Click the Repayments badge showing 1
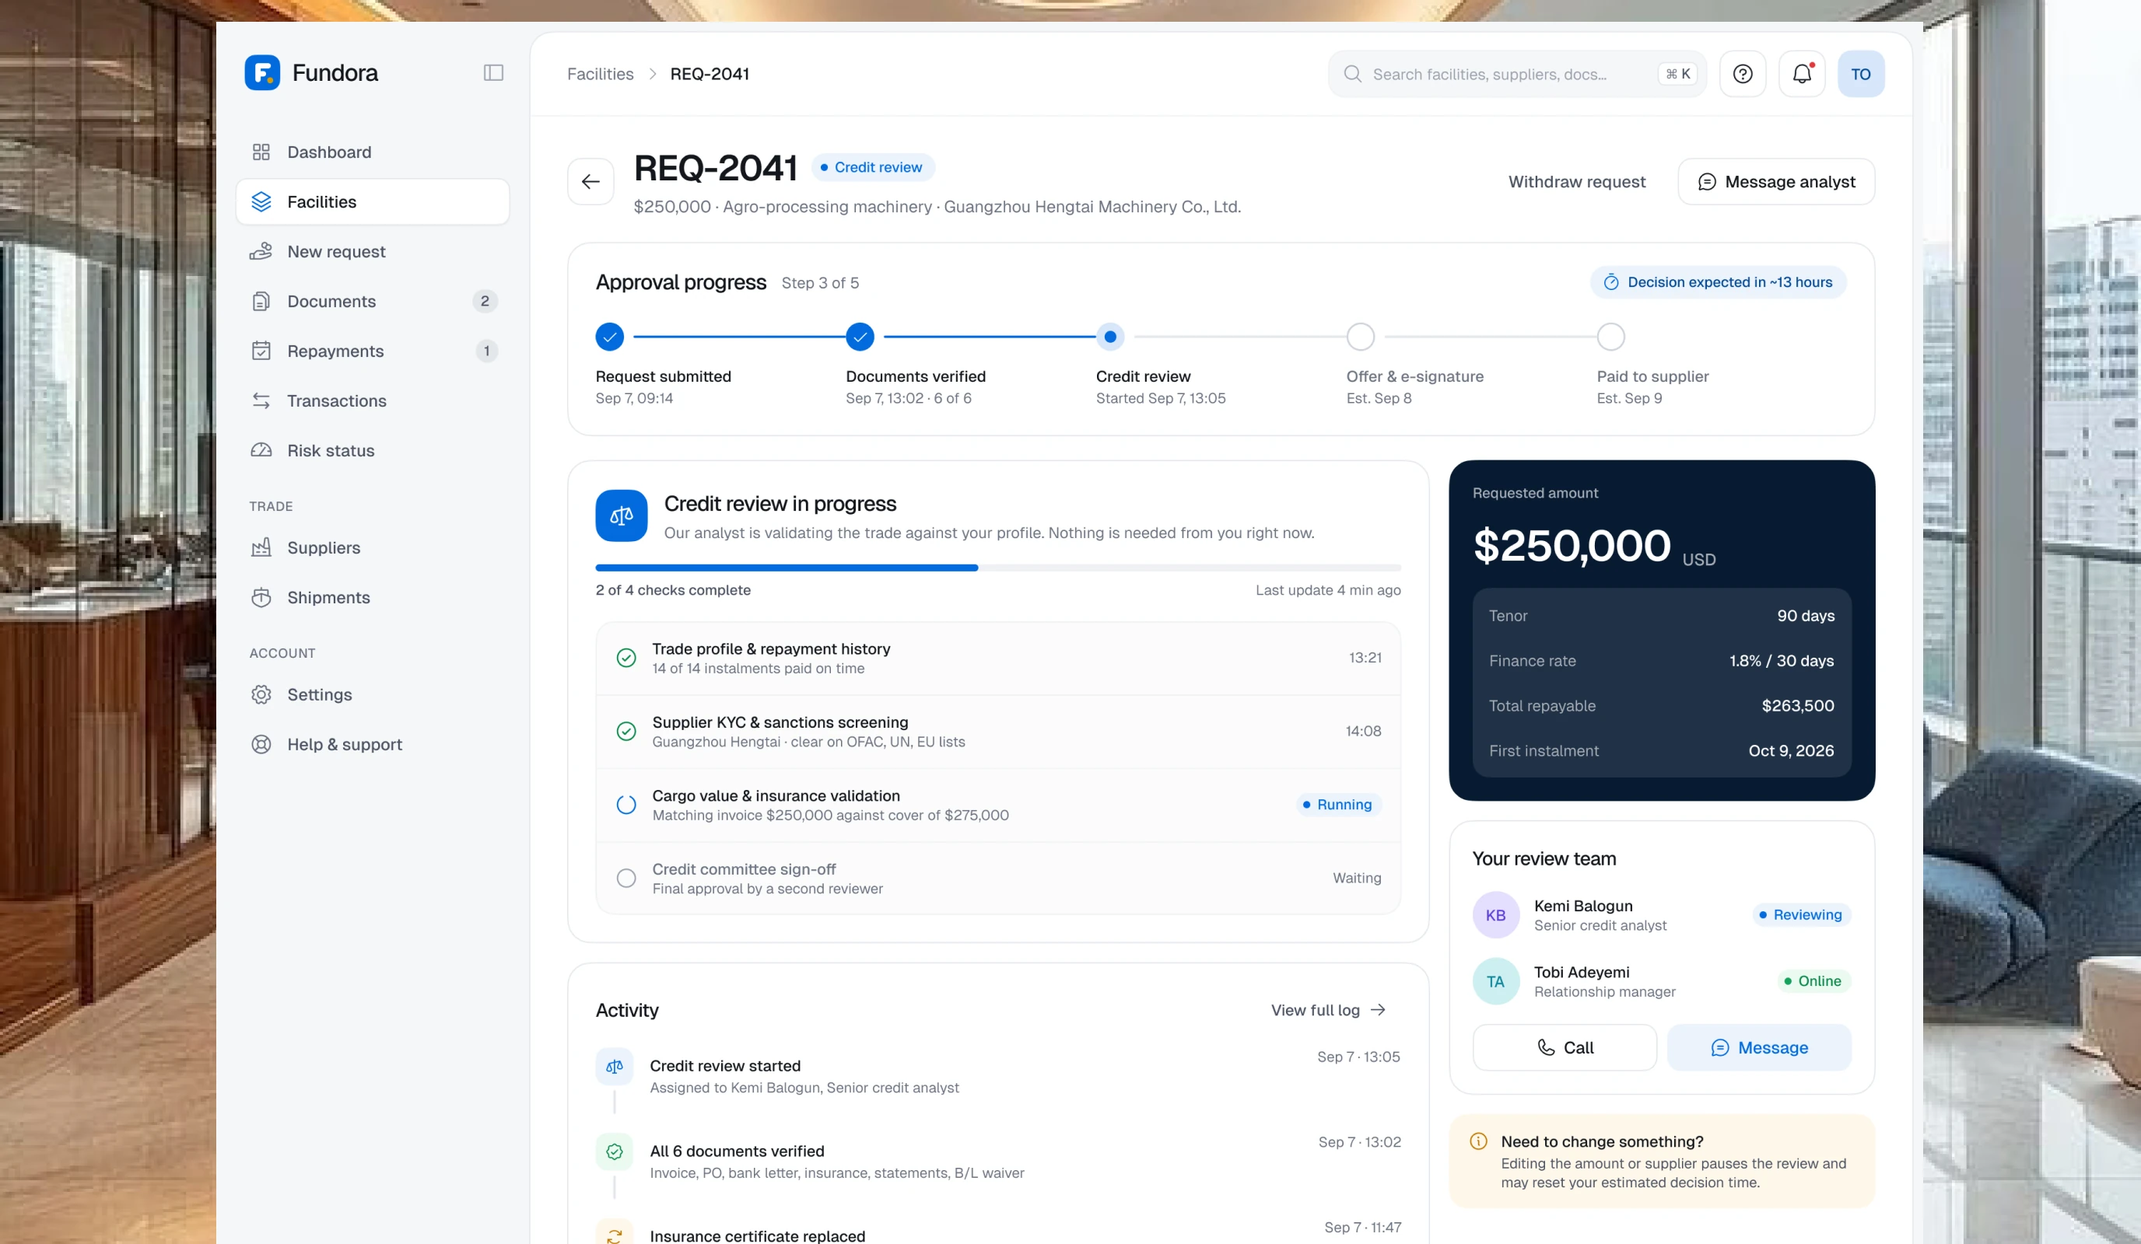The width and height of the screenshot is (2141, 1244). coord(486,351)
